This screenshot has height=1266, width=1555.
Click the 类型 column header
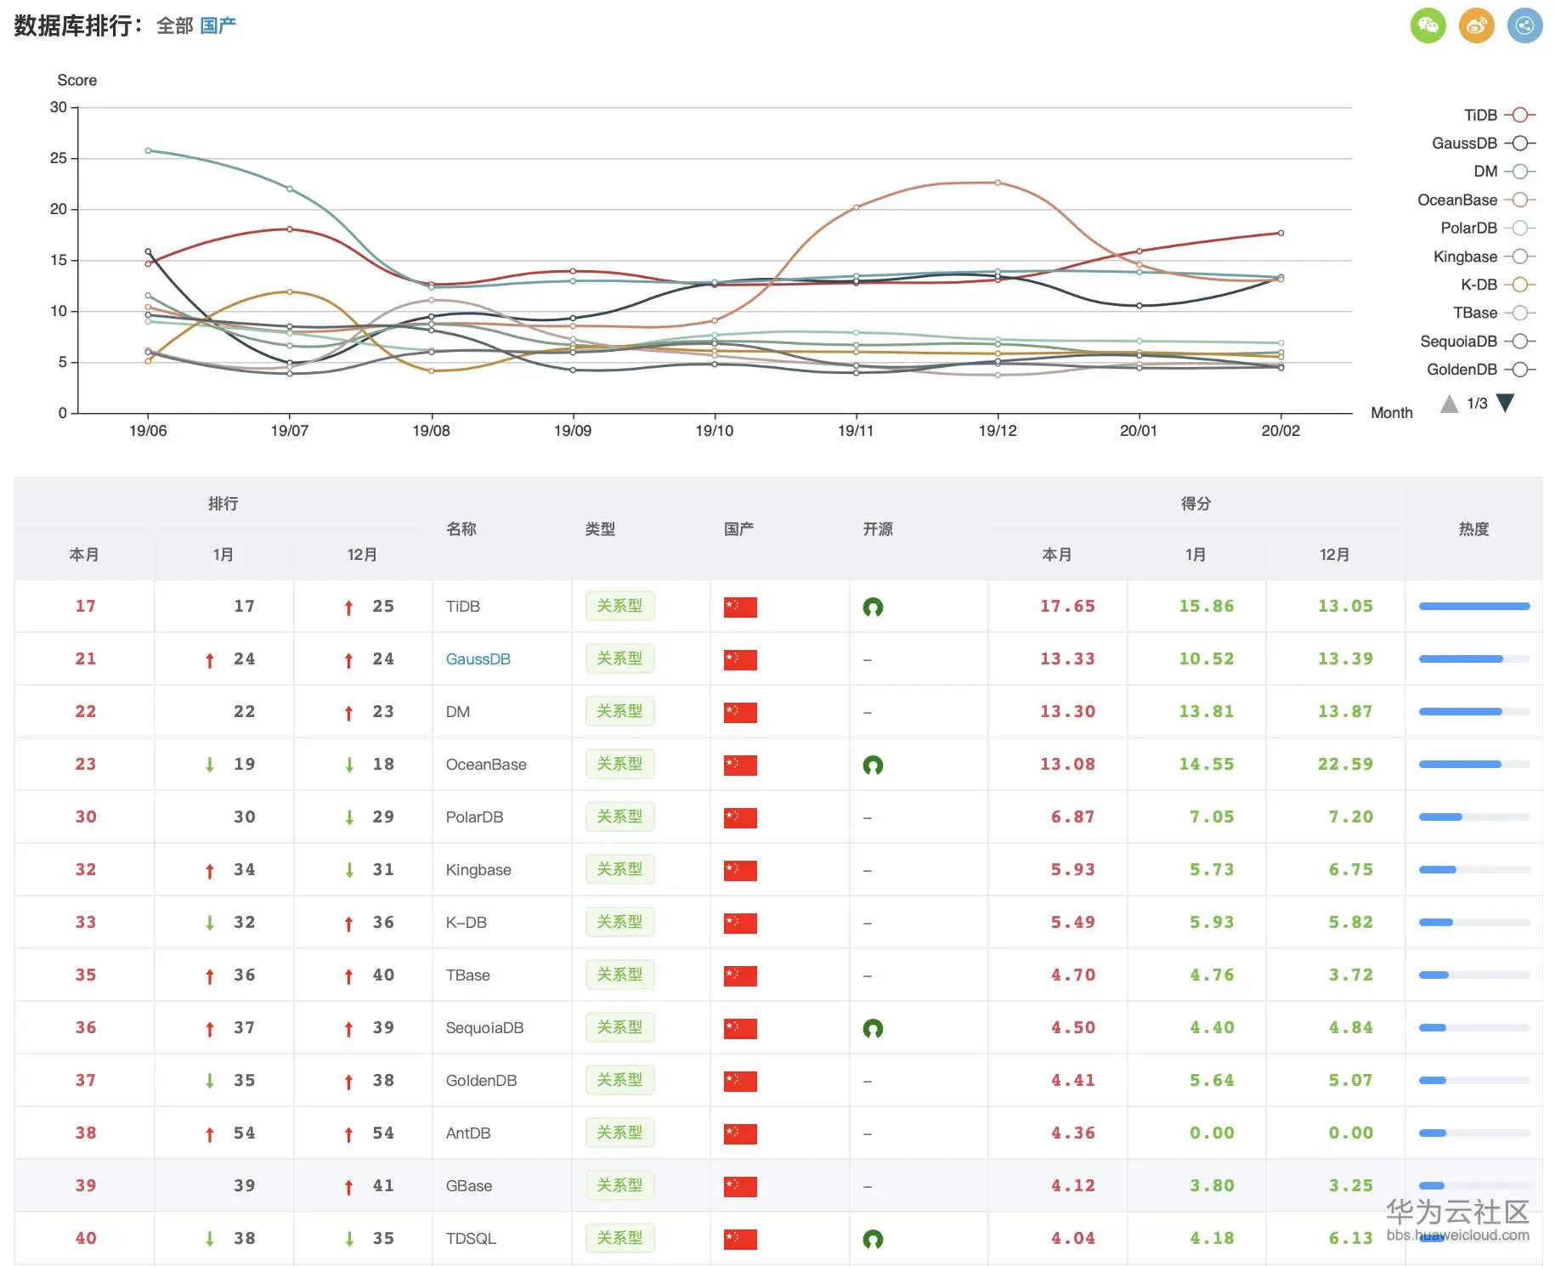pyautogui.click(x=600, y=529)
